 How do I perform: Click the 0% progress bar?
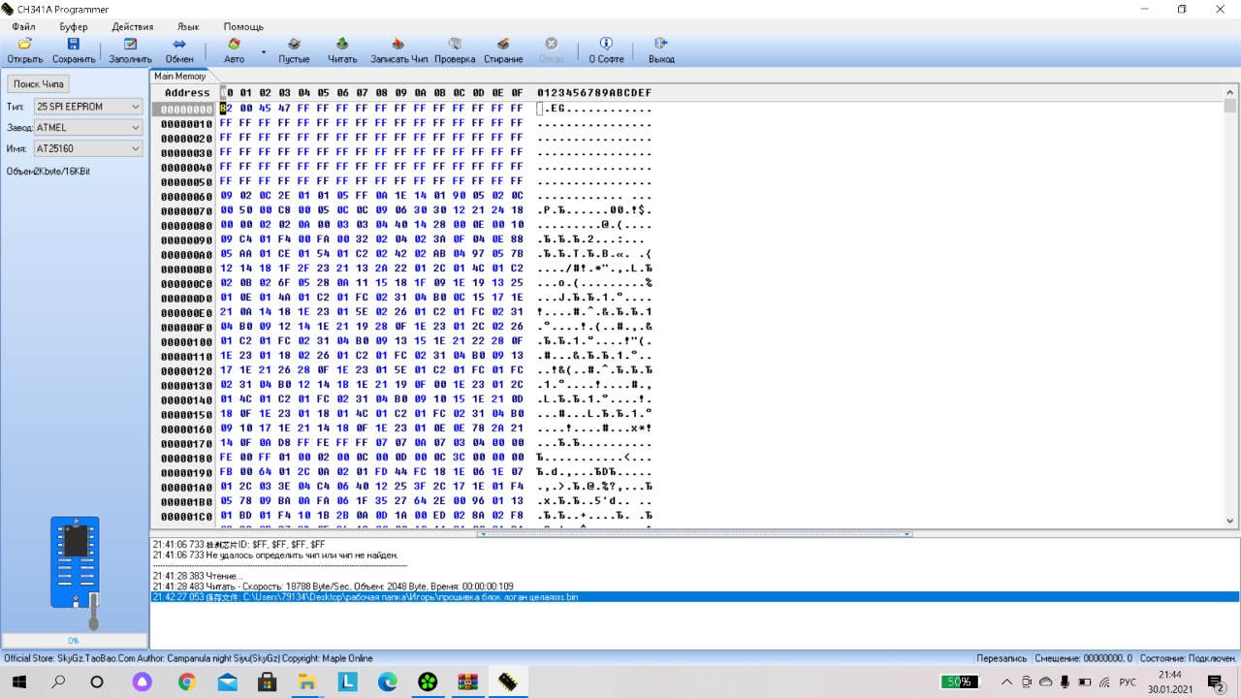[74, 641]
